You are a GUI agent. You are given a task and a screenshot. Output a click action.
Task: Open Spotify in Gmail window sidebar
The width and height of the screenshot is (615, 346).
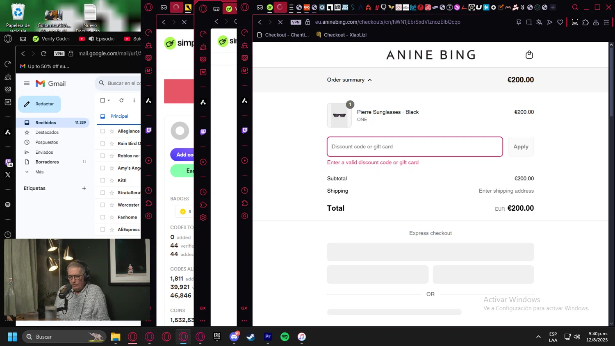pos(8,205)
